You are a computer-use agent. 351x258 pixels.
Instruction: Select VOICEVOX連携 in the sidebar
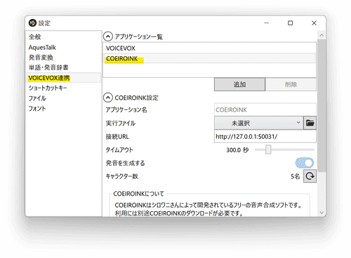63,78
